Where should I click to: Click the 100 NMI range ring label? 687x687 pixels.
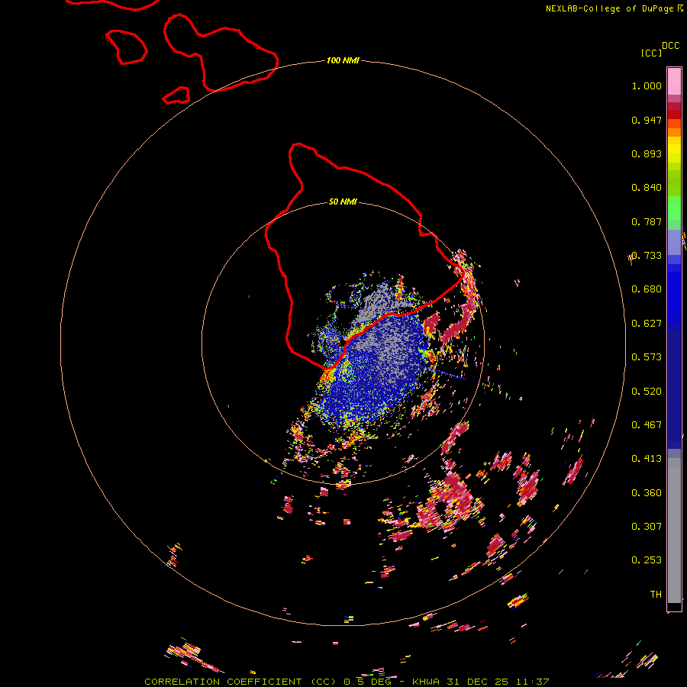343,60
